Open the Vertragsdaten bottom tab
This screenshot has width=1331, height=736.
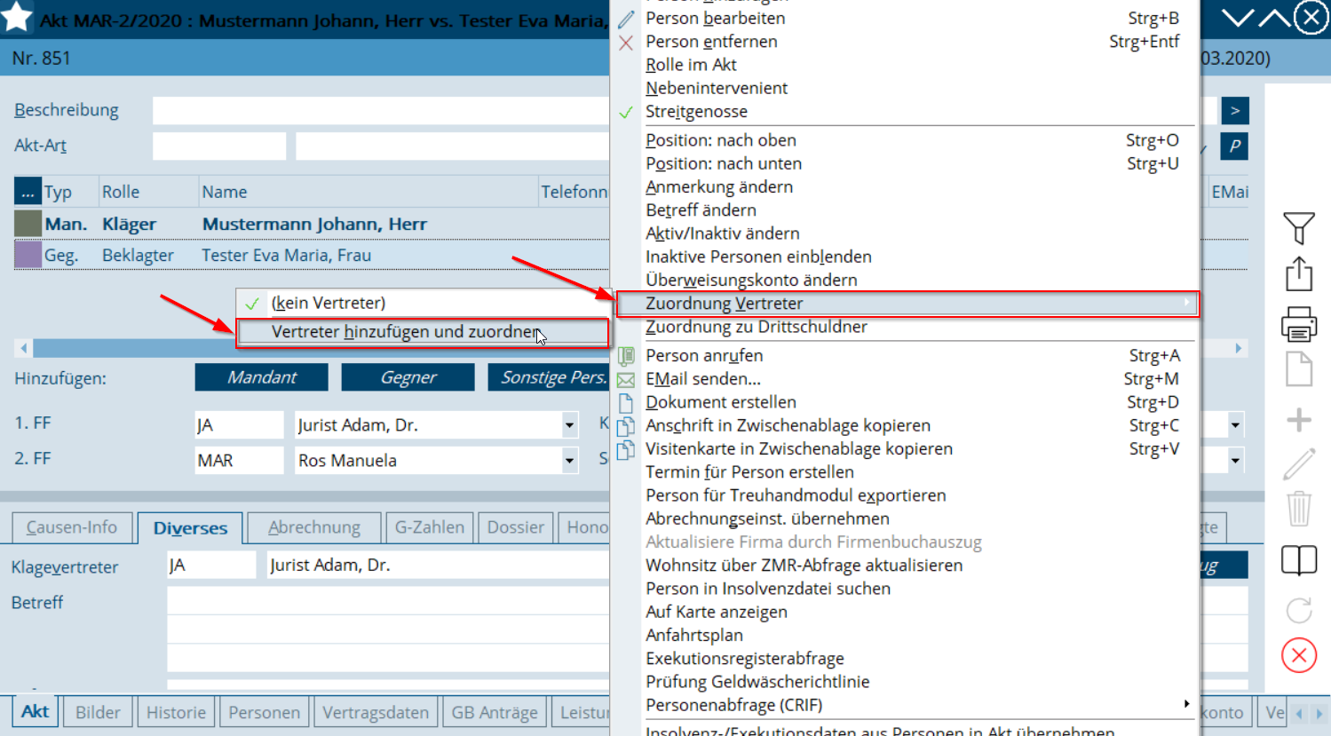tap(376, 712)
